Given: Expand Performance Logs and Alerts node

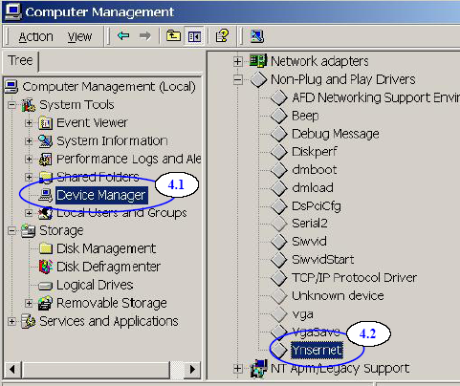Looking at the screenshot, I should 29,159.
